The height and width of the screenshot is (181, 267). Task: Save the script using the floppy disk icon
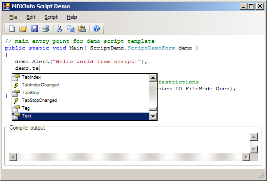tap(35, 29)
